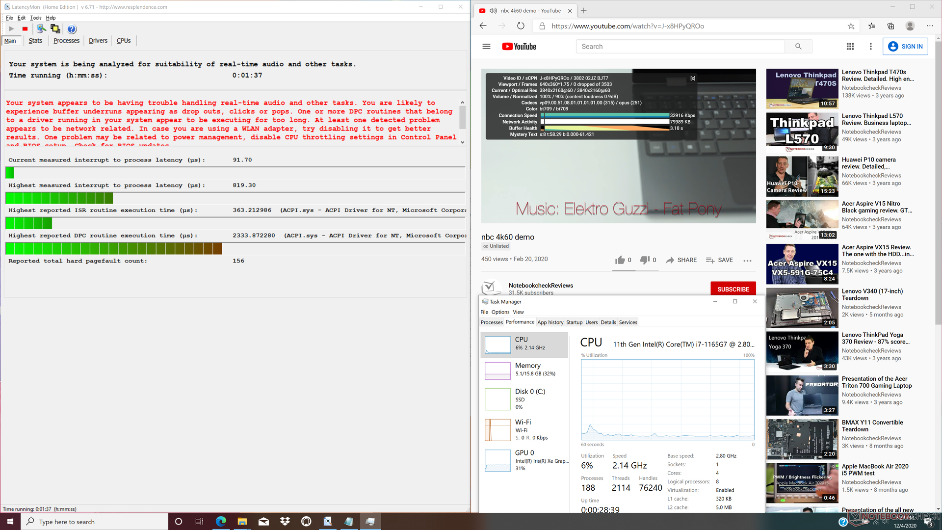Switch to the CPUs tab in LatencyMon

pyautogui.click(x=124, y=41)
